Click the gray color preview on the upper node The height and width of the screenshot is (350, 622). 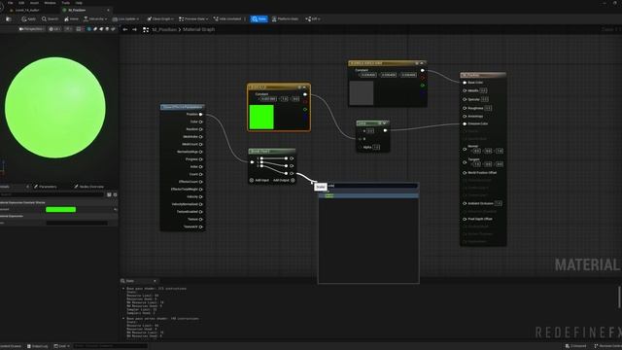(x=362, y=93)
